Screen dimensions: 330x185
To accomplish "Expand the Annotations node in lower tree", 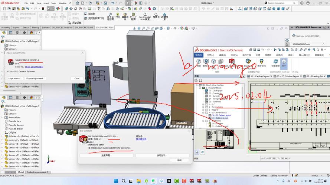I will pyautogui.click(x=2, y=117).
